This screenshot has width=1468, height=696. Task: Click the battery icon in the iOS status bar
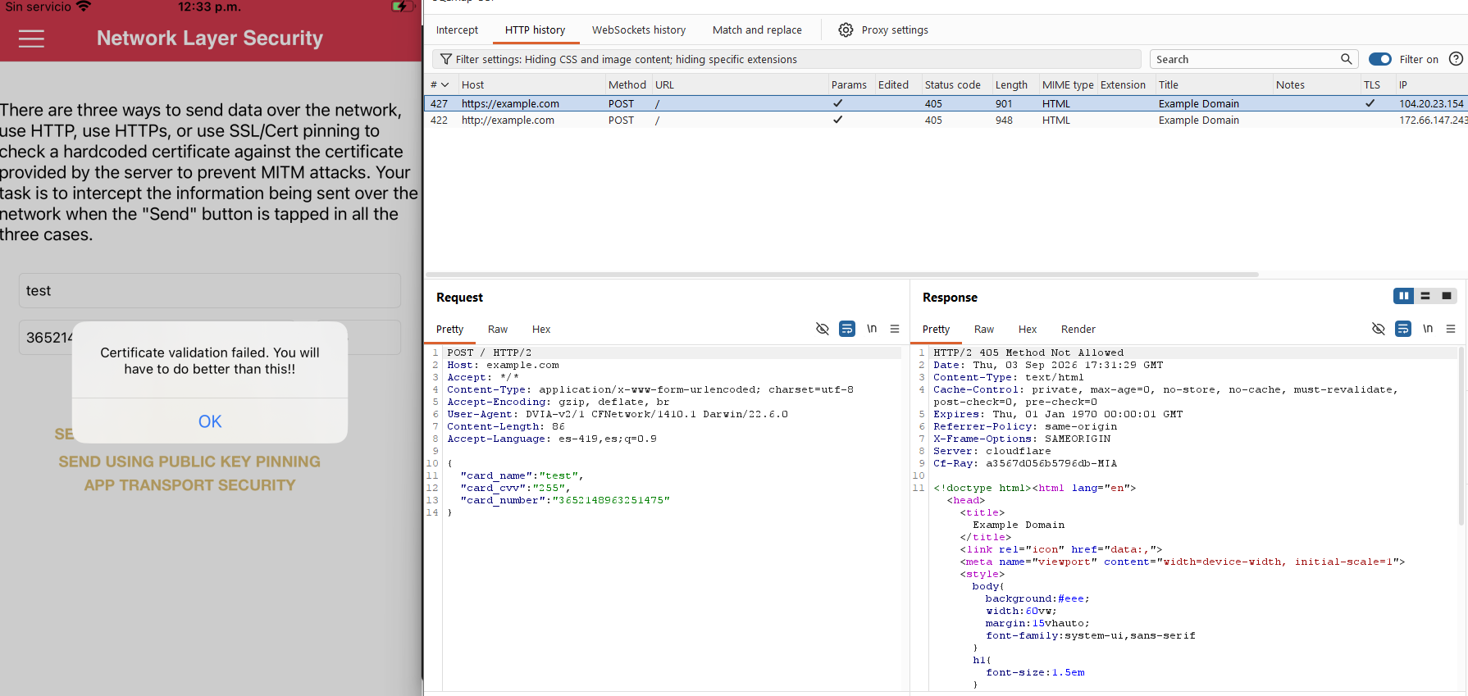[403, 7]
